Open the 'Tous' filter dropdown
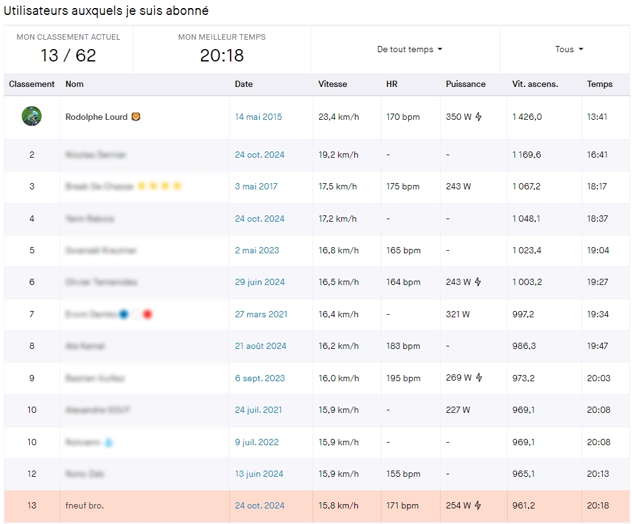The height and width of the screenshot is (524, 632). coord(569,49)
